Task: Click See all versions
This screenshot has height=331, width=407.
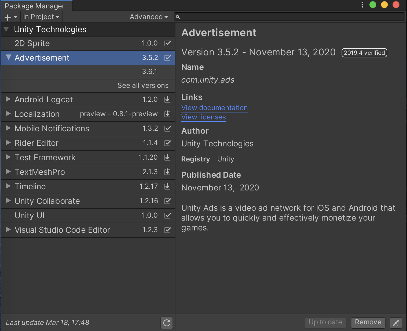Action: [x=143, y=86]
